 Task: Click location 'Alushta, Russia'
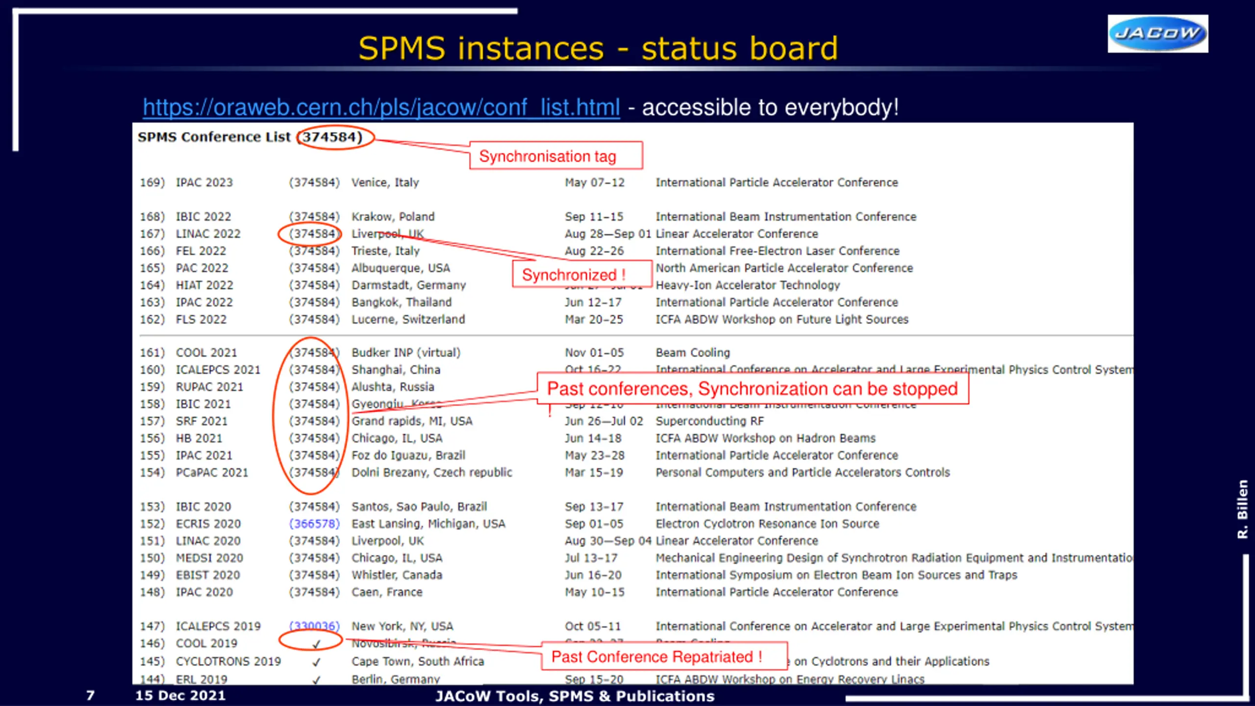(393, 387)
